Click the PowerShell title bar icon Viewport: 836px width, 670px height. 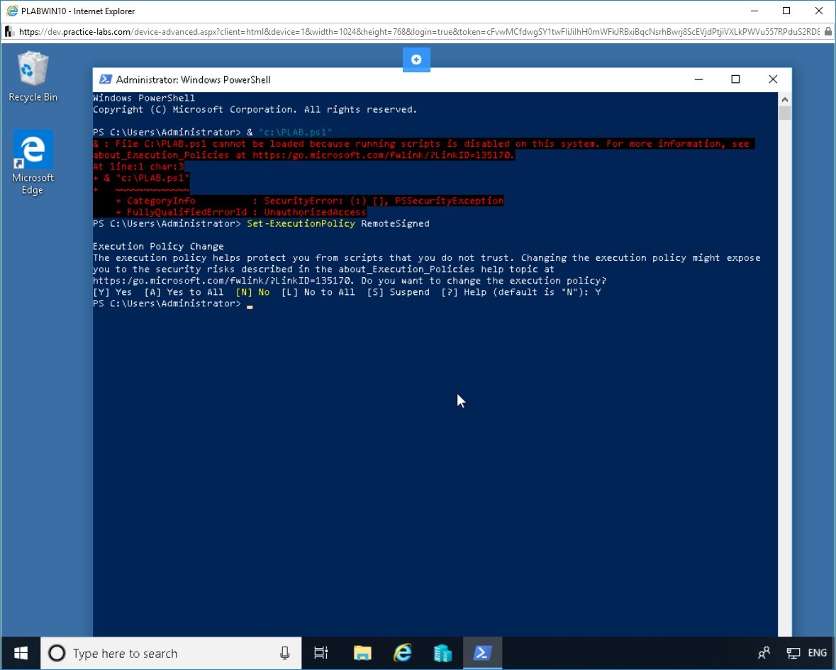[105, 79]
